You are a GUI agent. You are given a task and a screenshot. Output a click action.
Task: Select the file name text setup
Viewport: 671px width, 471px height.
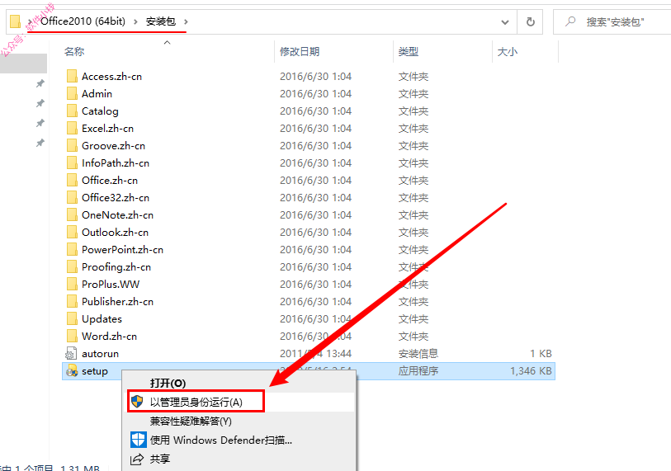(x=95, y=371)
